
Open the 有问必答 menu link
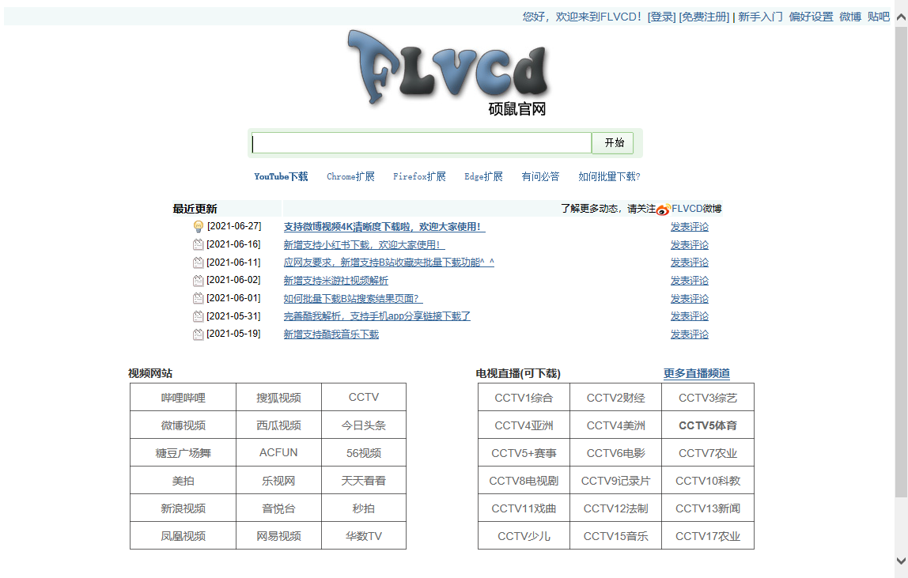click(x=540, y=176)
